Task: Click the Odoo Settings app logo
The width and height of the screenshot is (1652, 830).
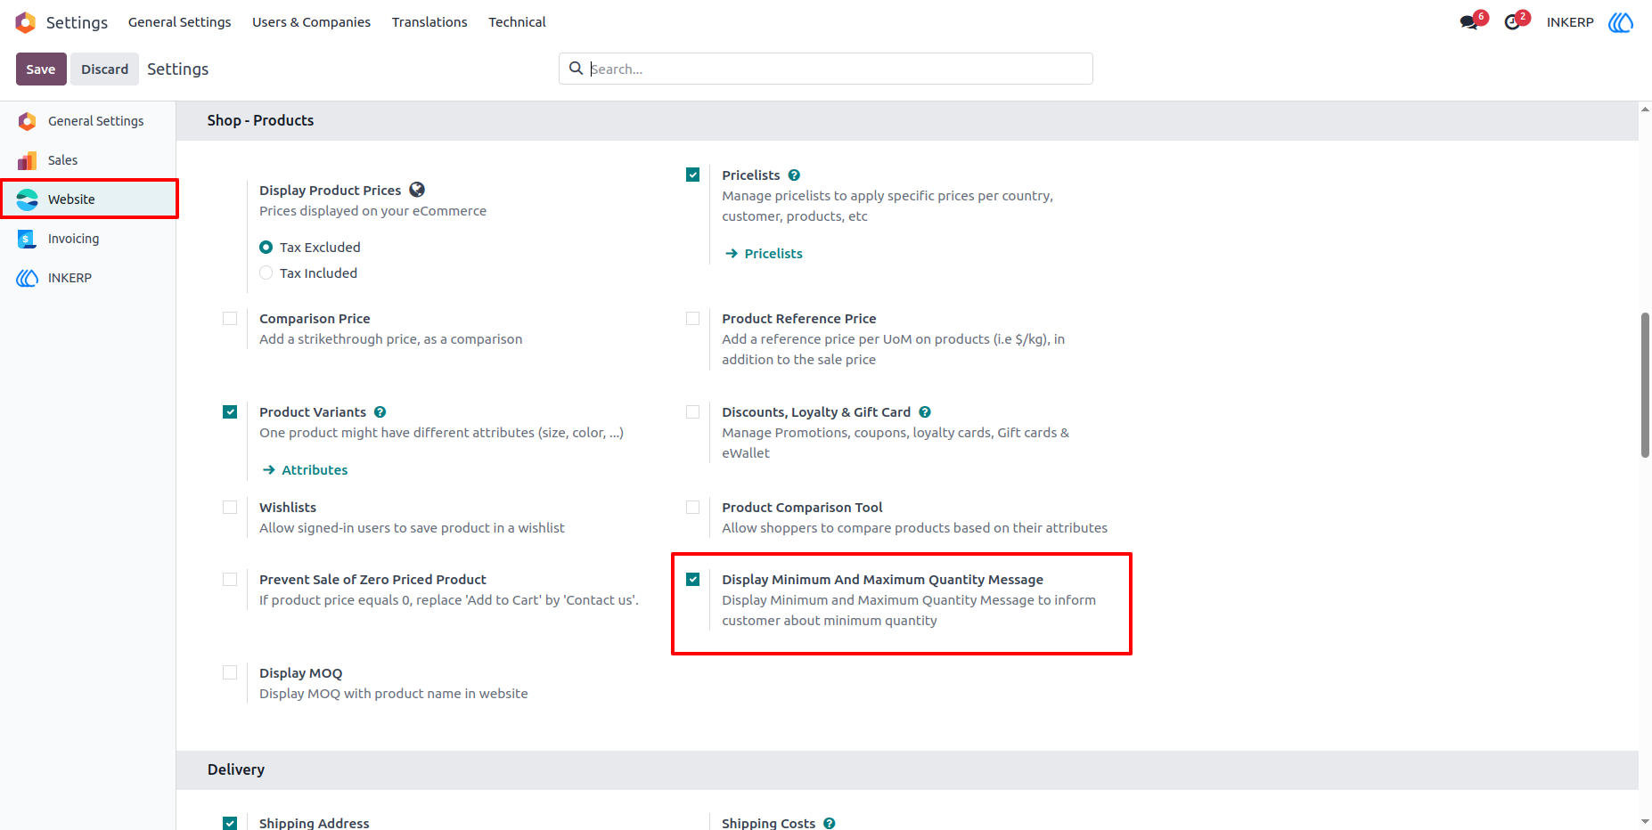Action: pos(26,22)
